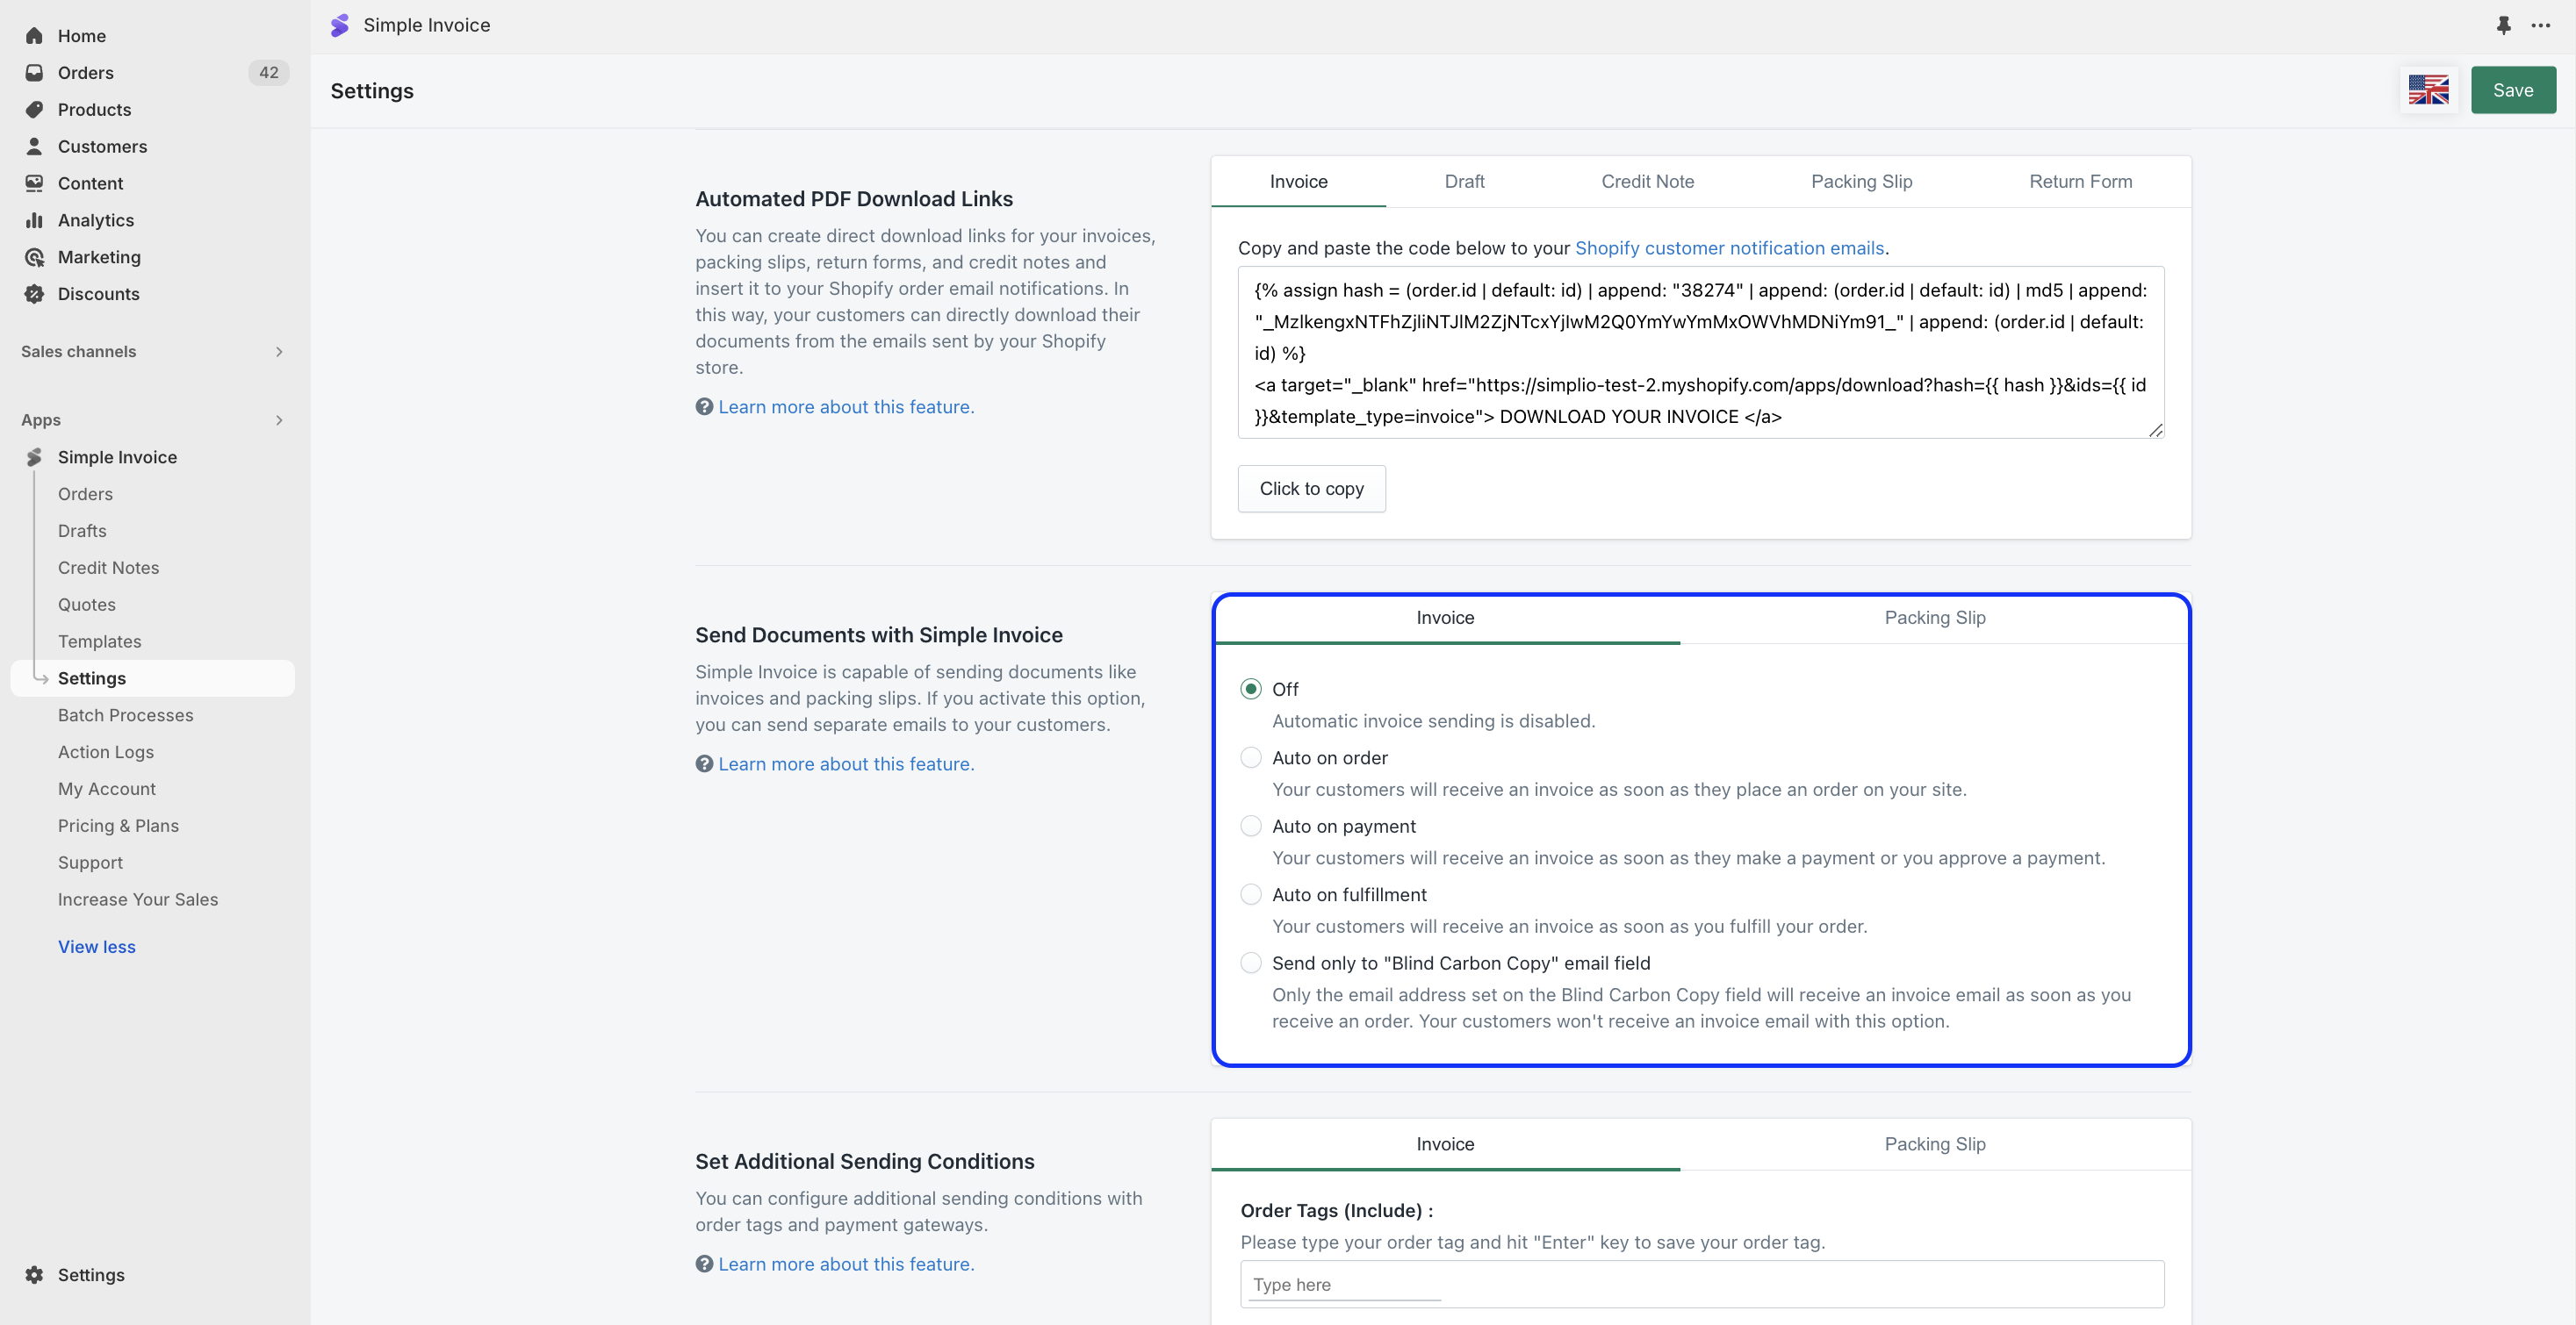Screen dimensions: 2576x1325
Task: Select the Auto on fulfillment radio option
Action: coord(1250,894)
